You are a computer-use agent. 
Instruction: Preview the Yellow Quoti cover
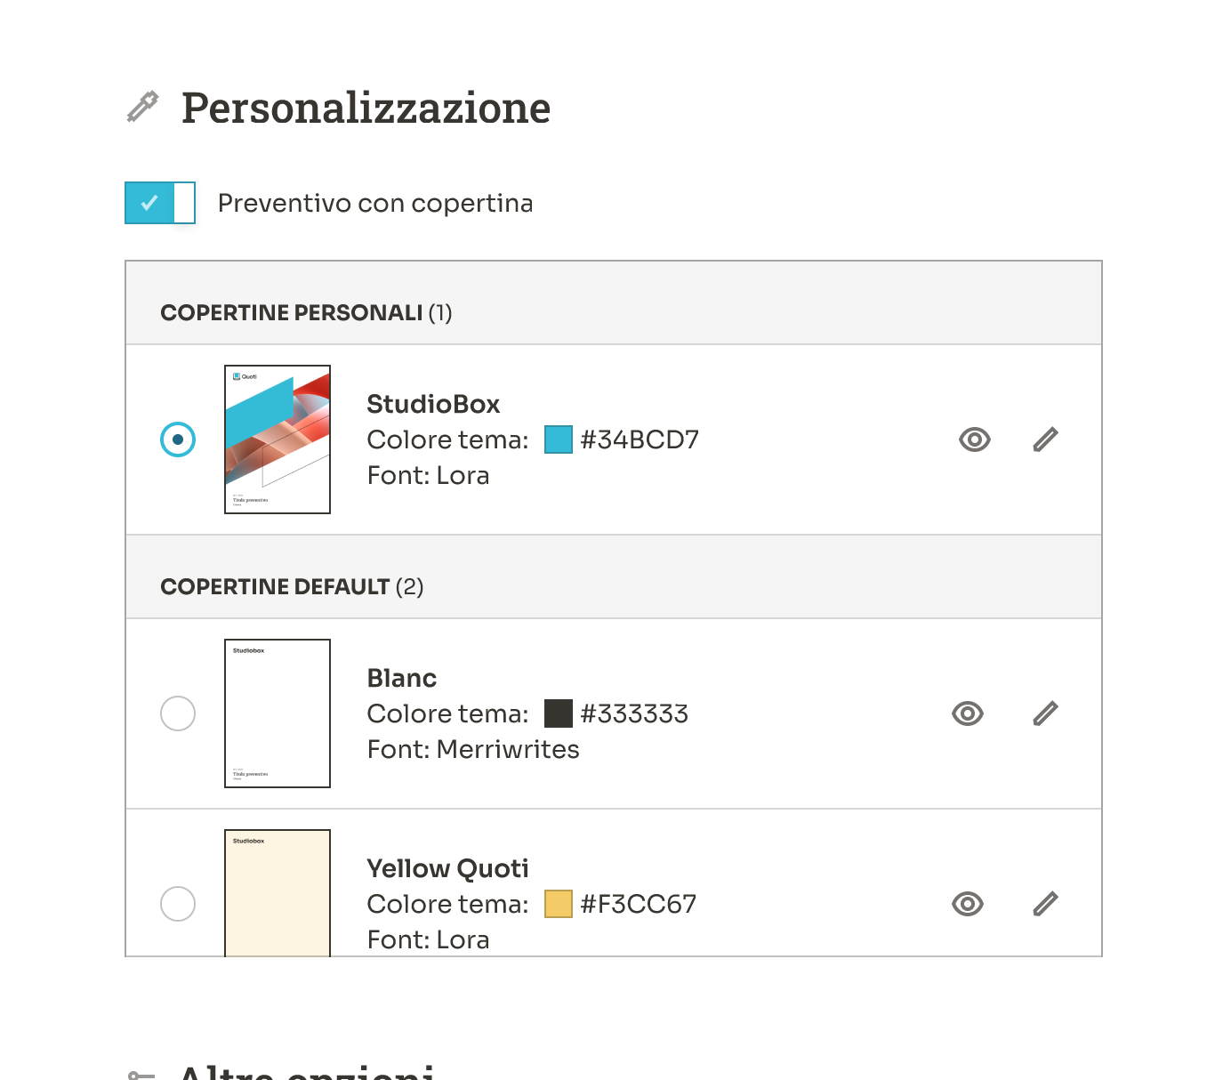[968, 904]
